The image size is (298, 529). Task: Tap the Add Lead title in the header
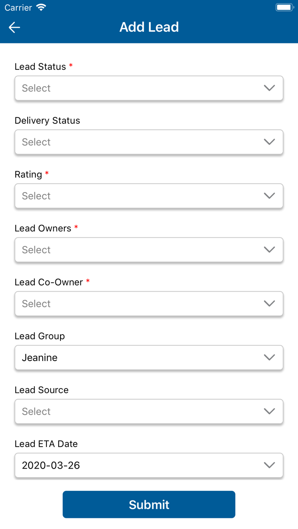(149, 27)
